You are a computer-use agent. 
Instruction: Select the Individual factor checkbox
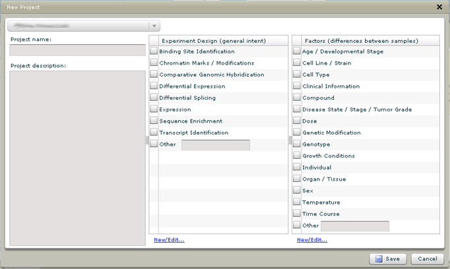[297, 167]
